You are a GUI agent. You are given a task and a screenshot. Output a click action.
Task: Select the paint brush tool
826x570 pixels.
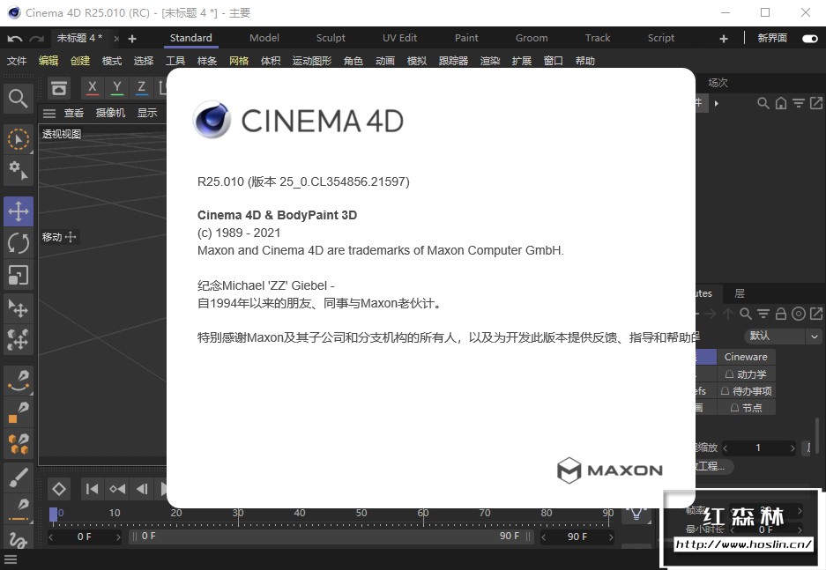point(19,477)
